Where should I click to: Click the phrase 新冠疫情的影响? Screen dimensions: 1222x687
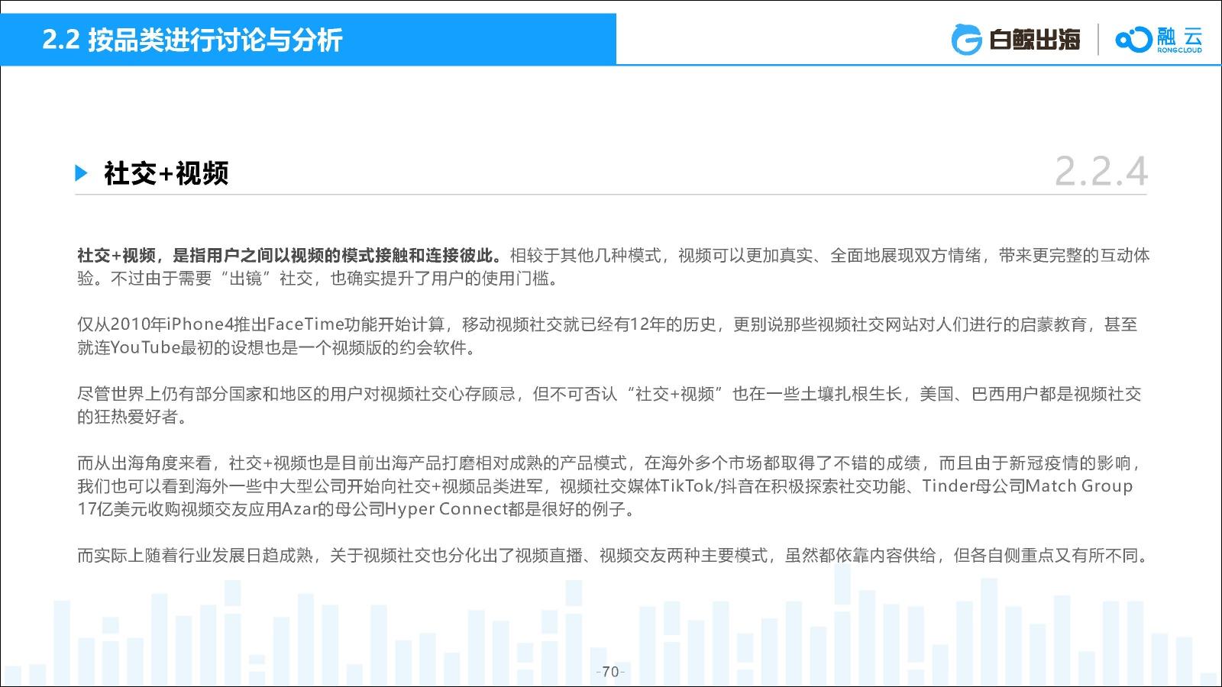pos(1068,463)
